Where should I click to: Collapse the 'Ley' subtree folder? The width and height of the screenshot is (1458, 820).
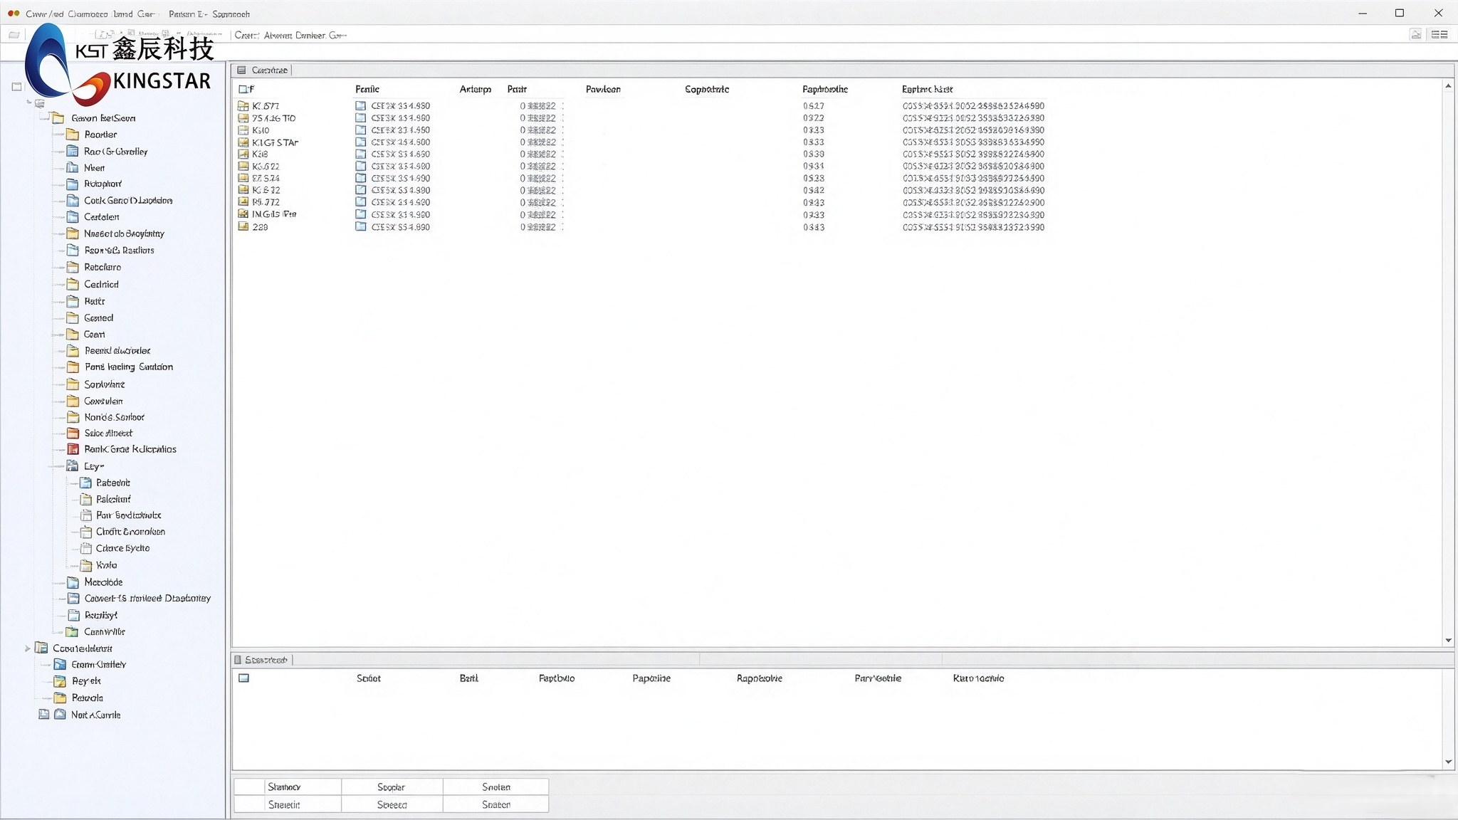tap(73, 466)
